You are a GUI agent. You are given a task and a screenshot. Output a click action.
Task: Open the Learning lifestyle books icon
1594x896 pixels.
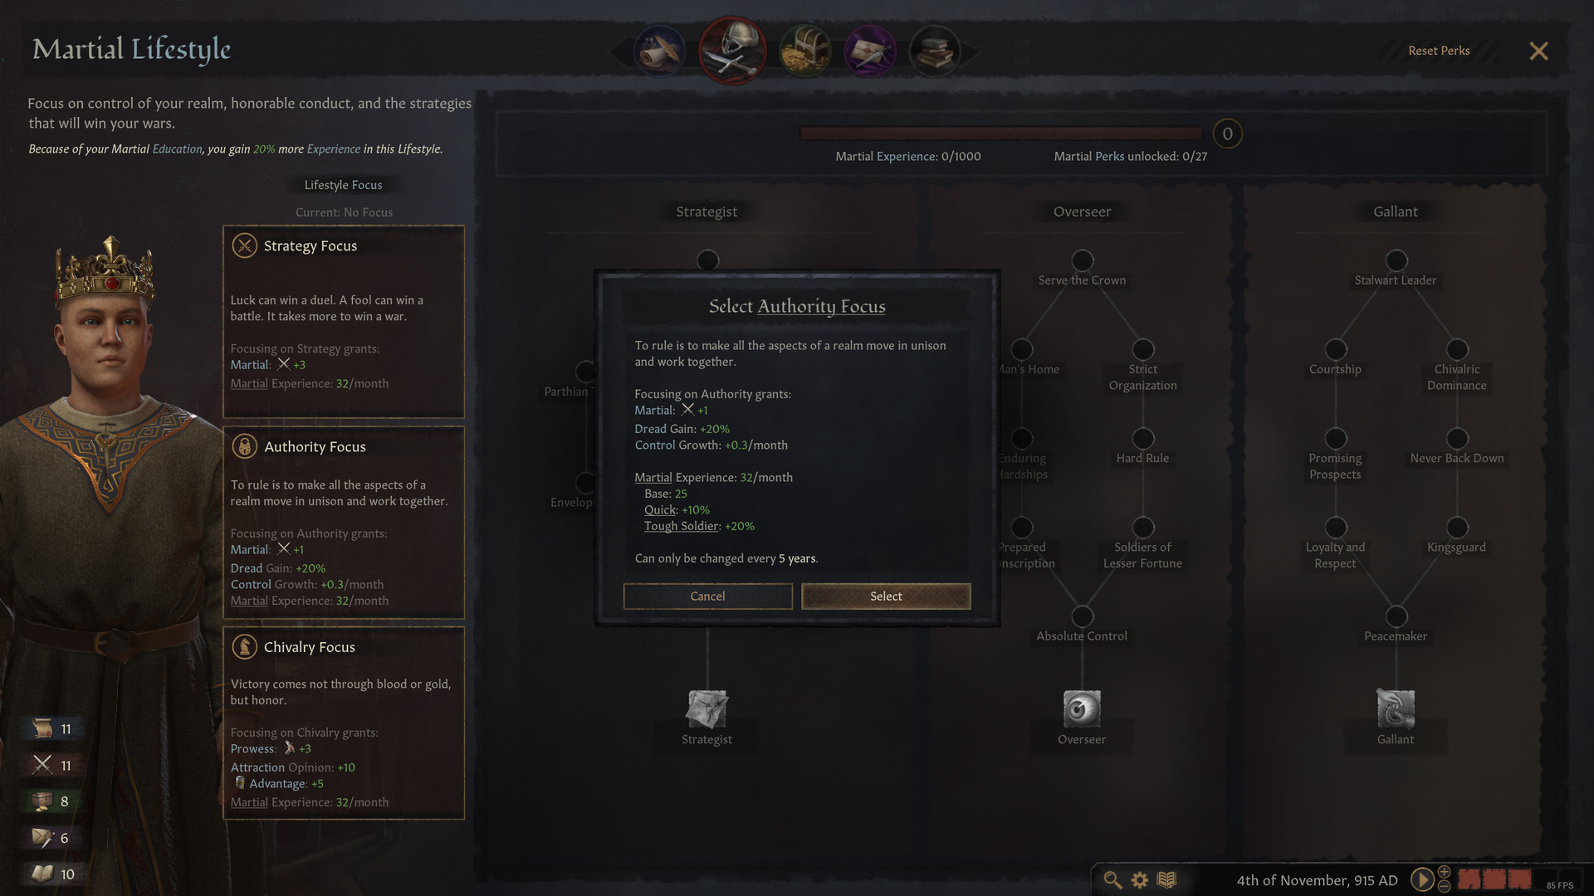(x=934, y=51)
